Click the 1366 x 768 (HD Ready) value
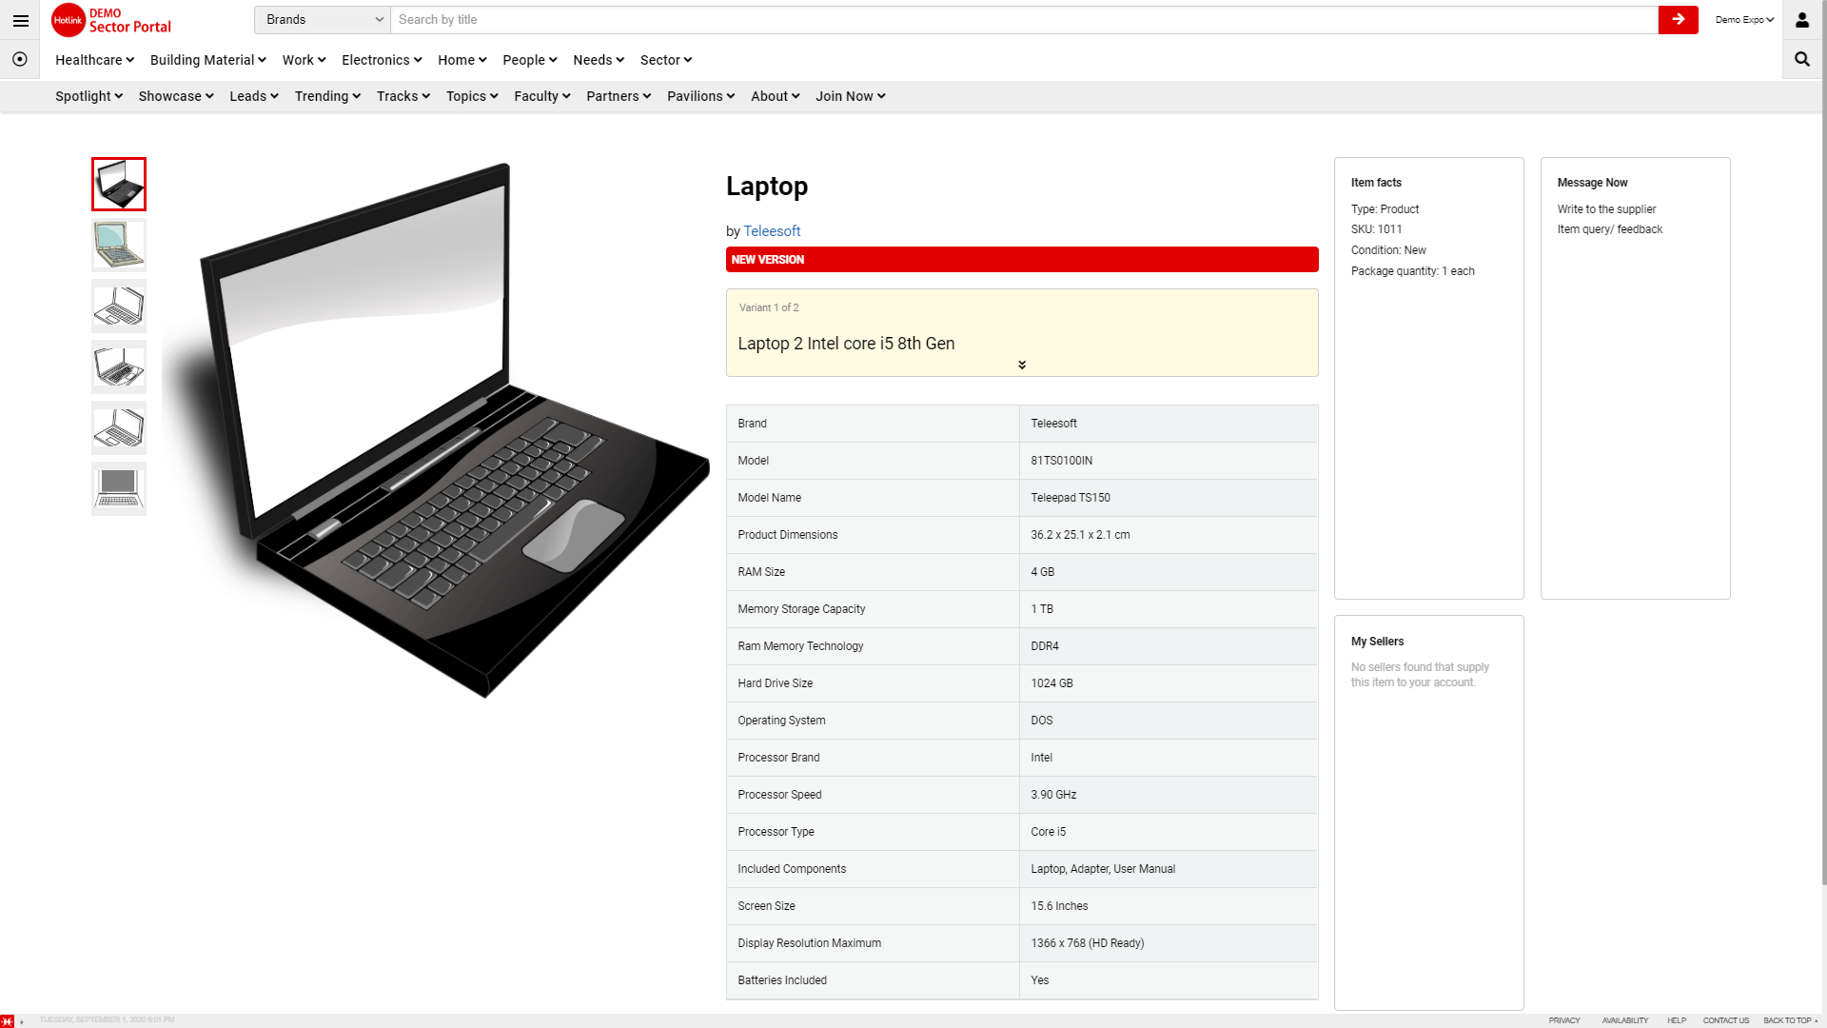The image size is (1827, 1028). pos(1087,943)
